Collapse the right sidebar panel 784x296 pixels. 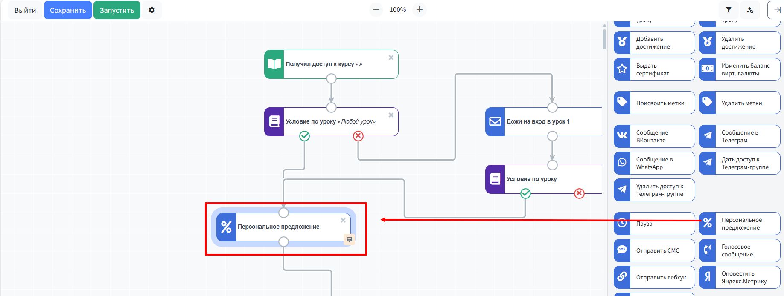(x=777, y=10)
